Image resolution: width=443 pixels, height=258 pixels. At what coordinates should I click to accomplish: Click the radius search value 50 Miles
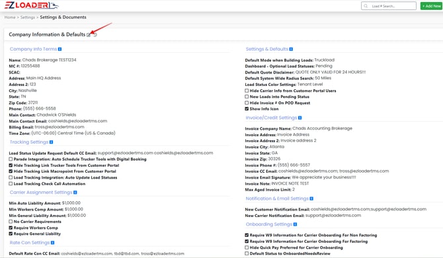point(323,78)
